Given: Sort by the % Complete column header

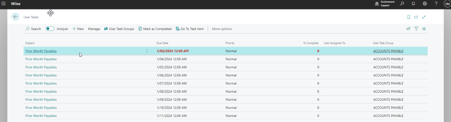Looking at the screenshot, I should [x=311, y=43].
